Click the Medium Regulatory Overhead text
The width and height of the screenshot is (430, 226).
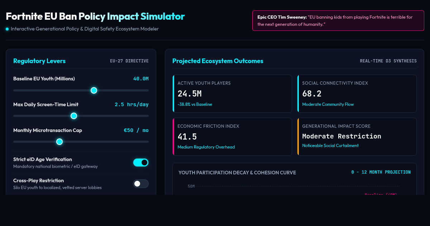[x=206, y=147]
